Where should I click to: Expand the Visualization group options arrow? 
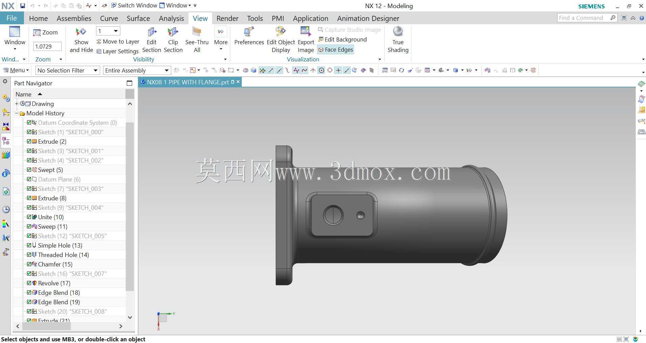pos(380,59)
